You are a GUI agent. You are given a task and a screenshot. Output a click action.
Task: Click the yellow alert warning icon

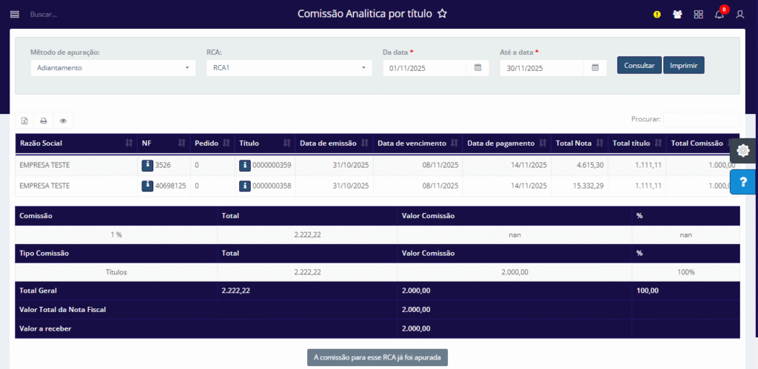coord(657,14)
